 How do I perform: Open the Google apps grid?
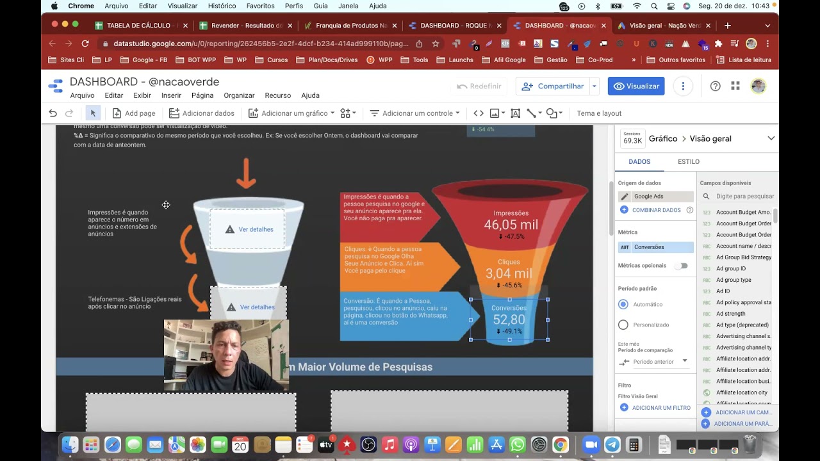click(x=735, y=86)
